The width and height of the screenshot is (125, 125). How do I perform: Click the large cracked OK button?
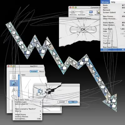click(x=83, y=29)
